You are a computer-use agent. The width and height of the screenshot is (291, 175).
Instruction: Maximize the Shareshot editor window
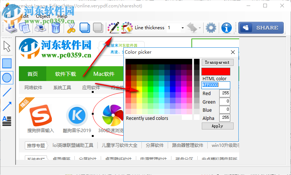[x=265, y=6]
